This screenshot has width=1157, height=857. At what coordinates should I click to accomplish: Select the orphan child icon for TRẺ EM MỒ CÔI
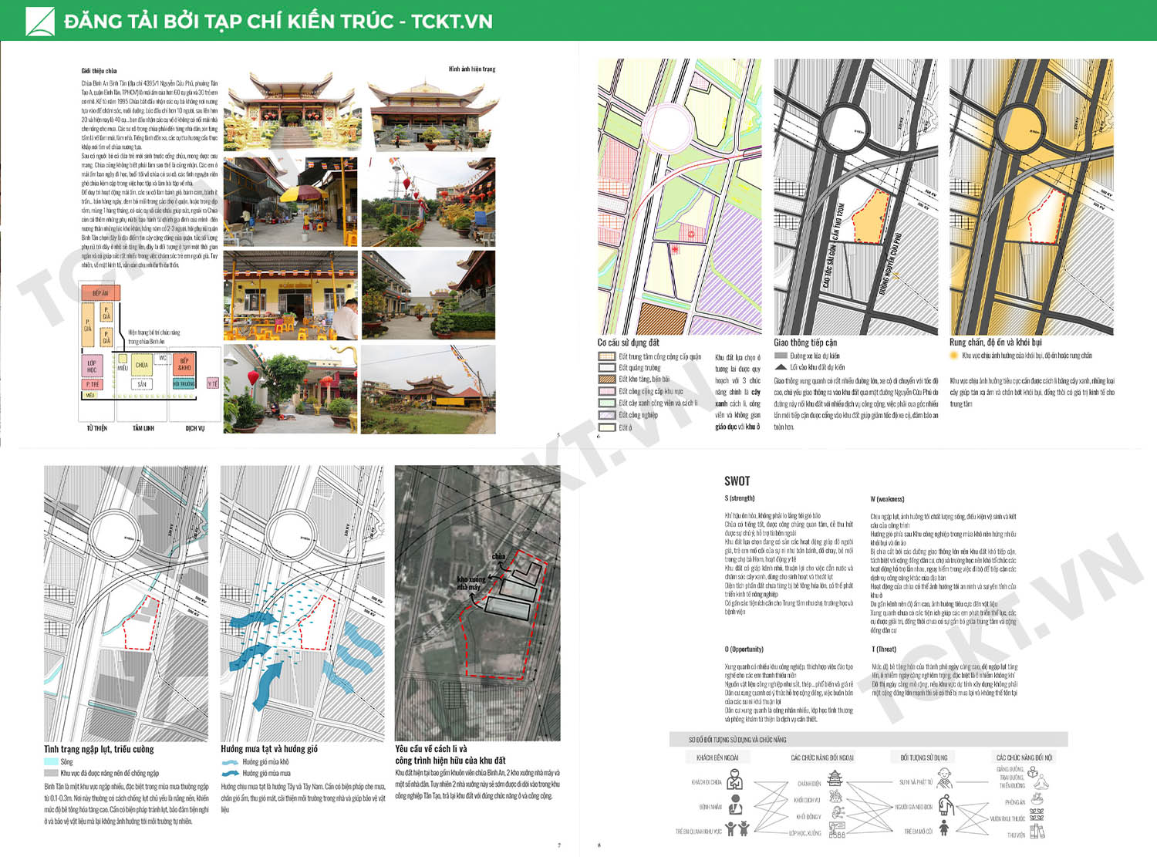click(943, 829)
